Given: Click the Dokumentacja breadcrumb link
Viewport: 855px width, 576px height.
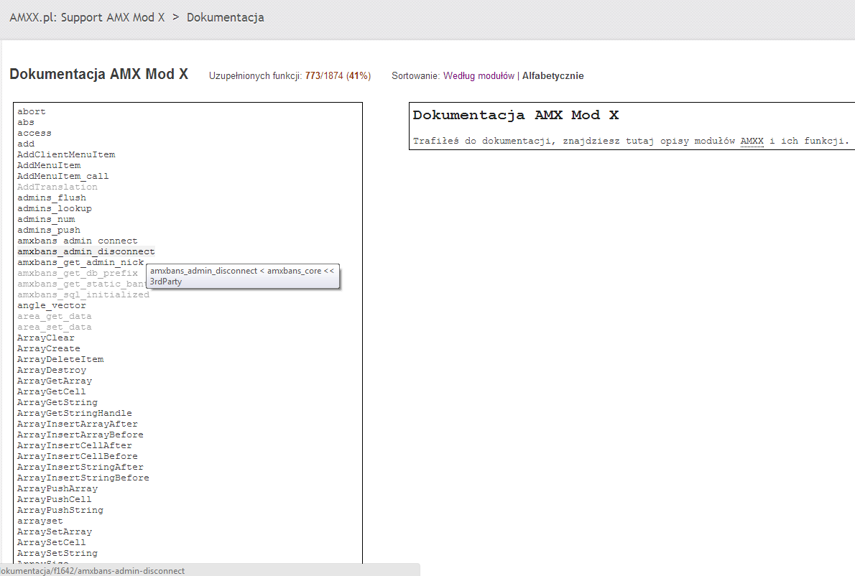Looking at the screenshot, I should (x=225, y=17).
